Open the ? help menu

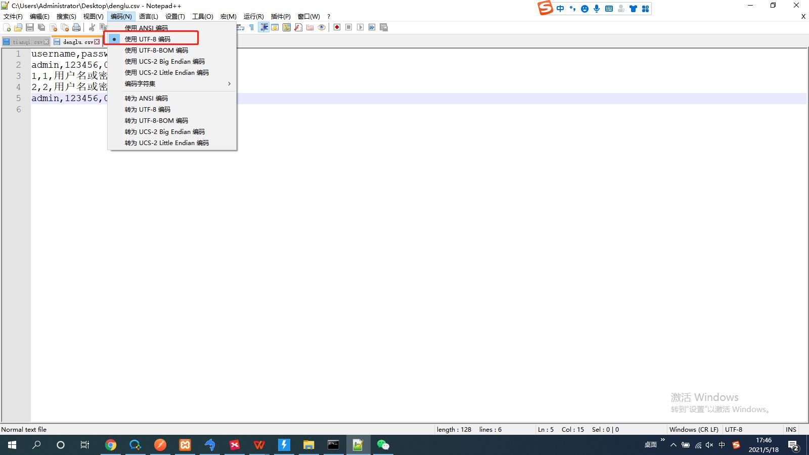[329, 16]
